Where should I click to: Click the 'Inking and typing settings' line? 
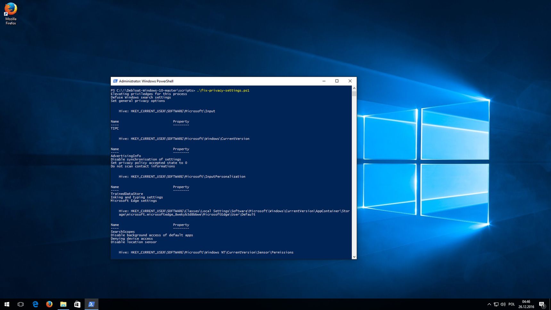coord(137,197)
